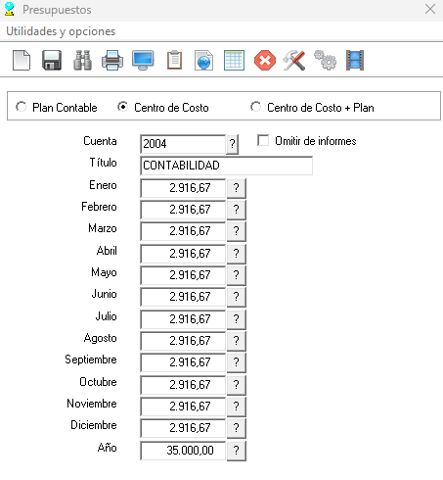Save using the floppy disk icon
Viewport: 443px width, 480px height.
(x=52, y=61)
